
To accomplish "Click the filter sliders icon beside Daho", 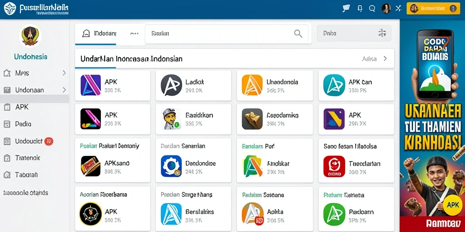I will (382, 33).
